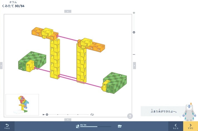Toggle the animation loop icon
The height and width of the screenshot is (131, 198).
point(92,114)
